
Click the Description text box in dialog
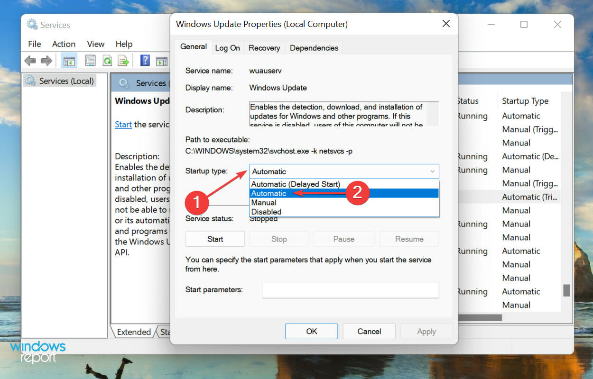[x=344, y=114]
